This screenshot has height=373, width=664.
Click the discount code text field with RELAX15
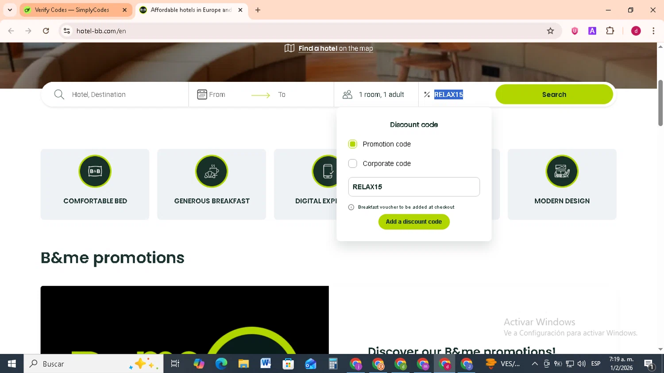coord(414,187)
